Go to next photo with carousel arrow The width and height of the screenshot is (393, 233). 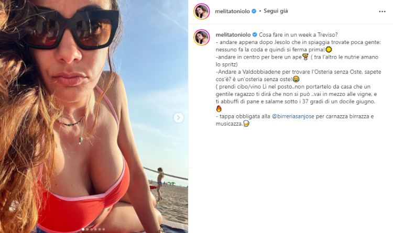point(179,117)
